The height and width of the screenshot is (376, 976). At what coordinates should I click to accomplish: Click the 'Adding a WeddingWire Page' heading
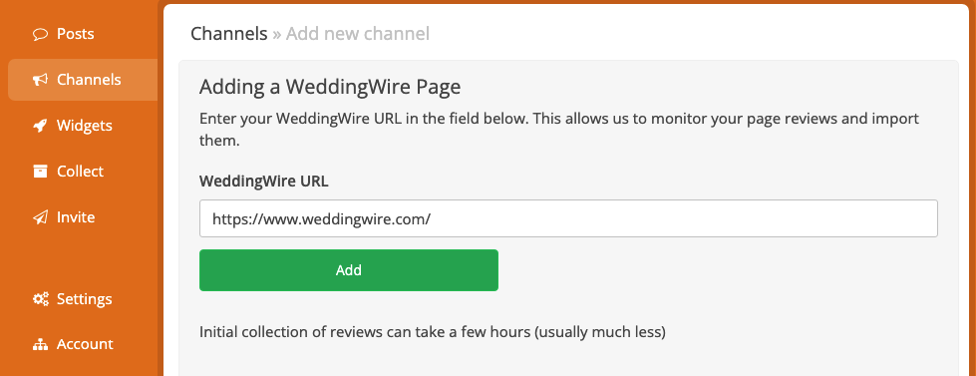pyautogui.click(x=330, y=87)
